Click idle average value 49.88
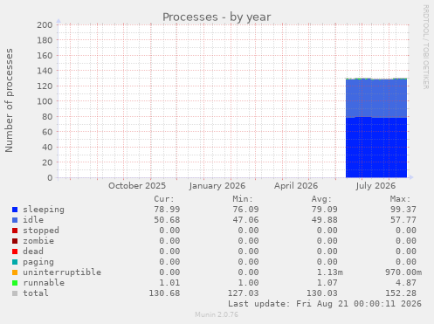This screenshot has width=434, height=324. [325, 220]
